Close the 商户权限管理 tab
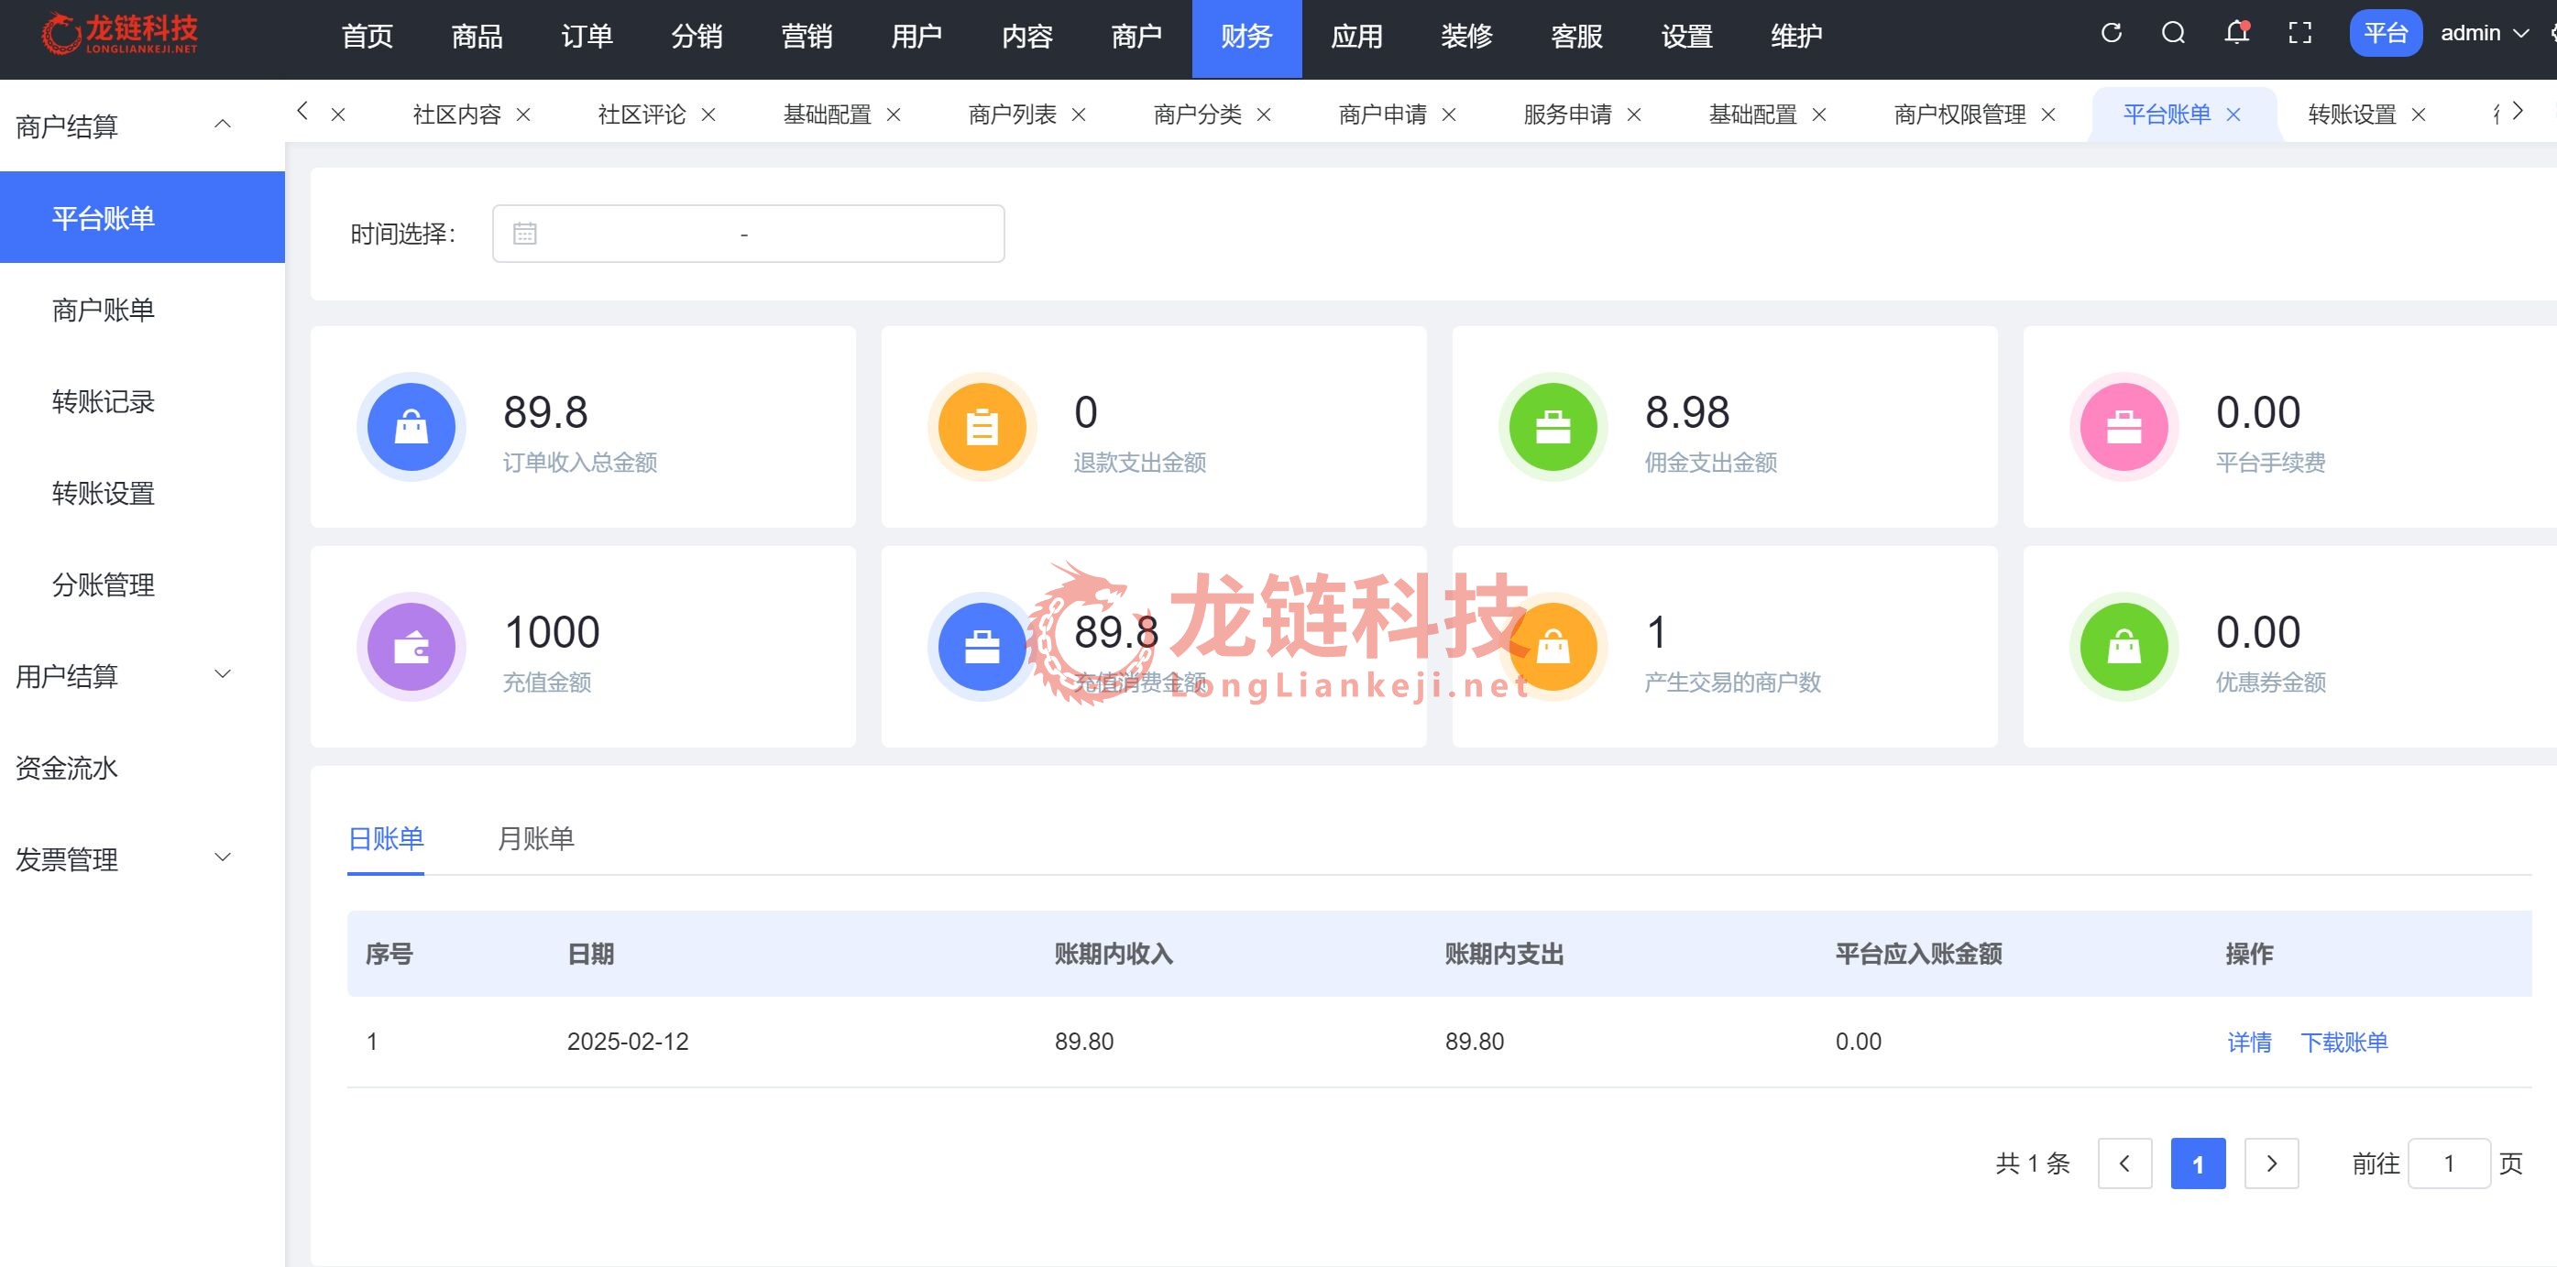The height and width of the screenshot is (1267, 2557). click(2047, 115)
